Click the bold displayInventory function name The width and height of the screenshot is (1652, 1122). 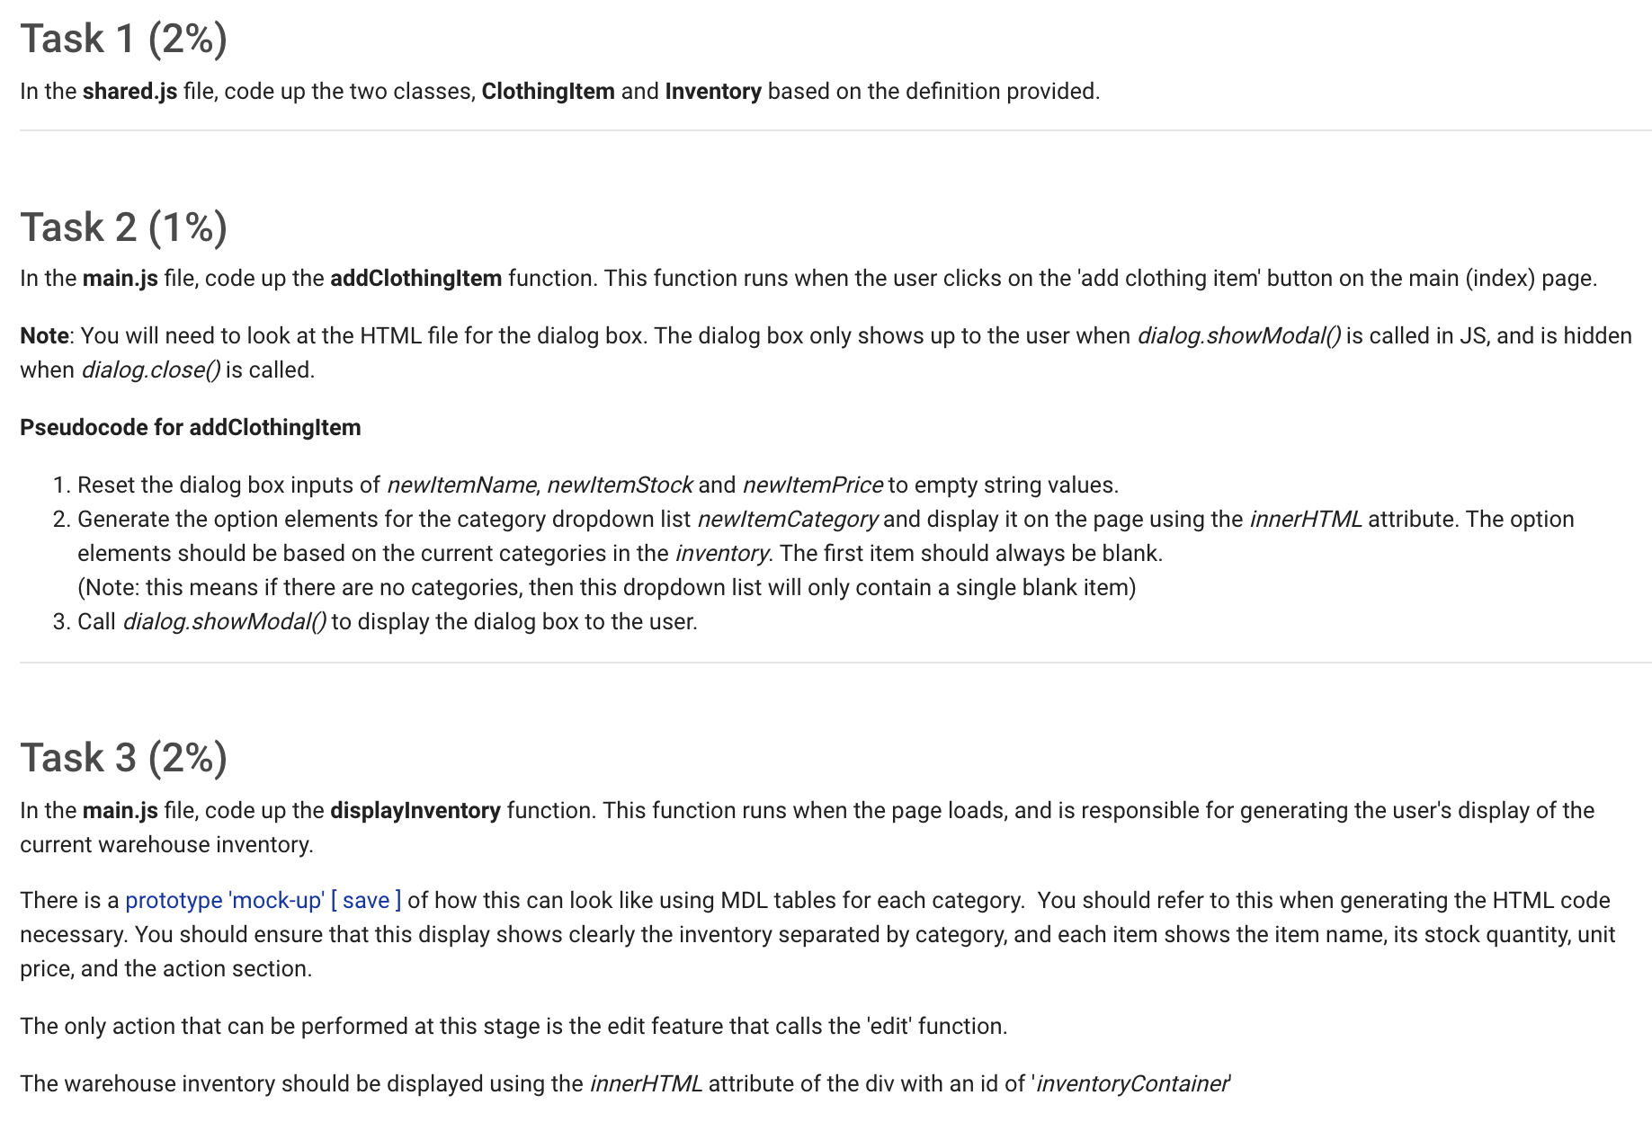tap(415, 810)
